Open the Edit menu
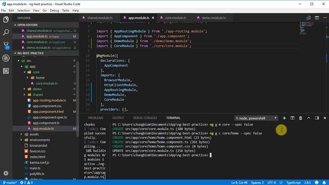 [11, 10]
